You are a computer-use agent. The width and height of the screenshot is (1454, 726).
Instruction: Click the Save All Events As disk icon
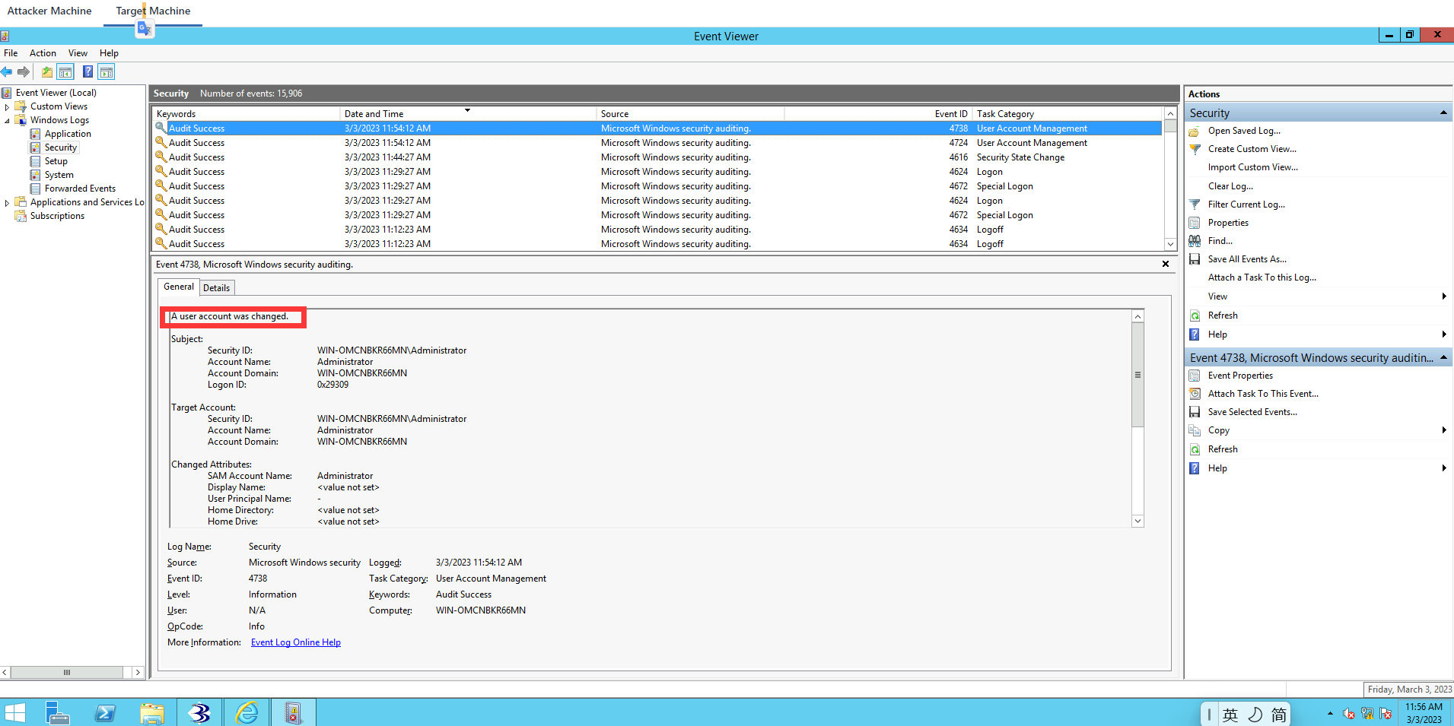[1195, 259]
